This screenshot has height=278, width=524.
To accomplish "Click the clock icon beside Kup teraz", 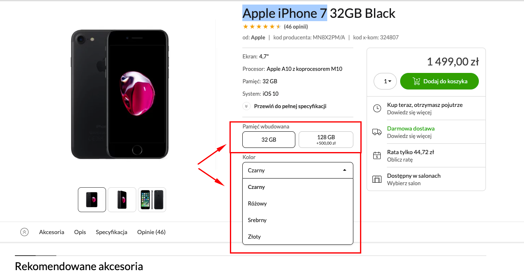I will point(377,109).
